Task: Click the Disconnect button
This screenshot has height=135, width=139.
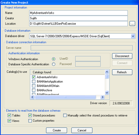Action: click(x=122, y=56)
